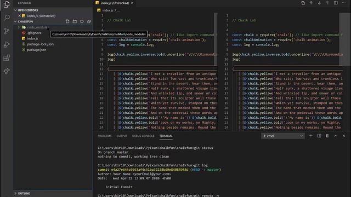Click the 'Author: Your Name' terminal line

pyautogui.click(x=134, y=174)
